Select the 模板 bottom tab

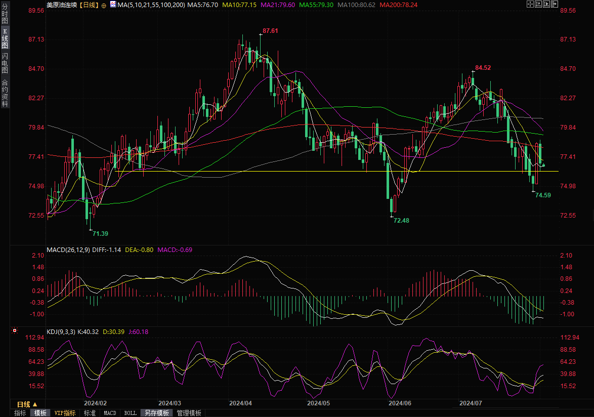pos(40,413)
